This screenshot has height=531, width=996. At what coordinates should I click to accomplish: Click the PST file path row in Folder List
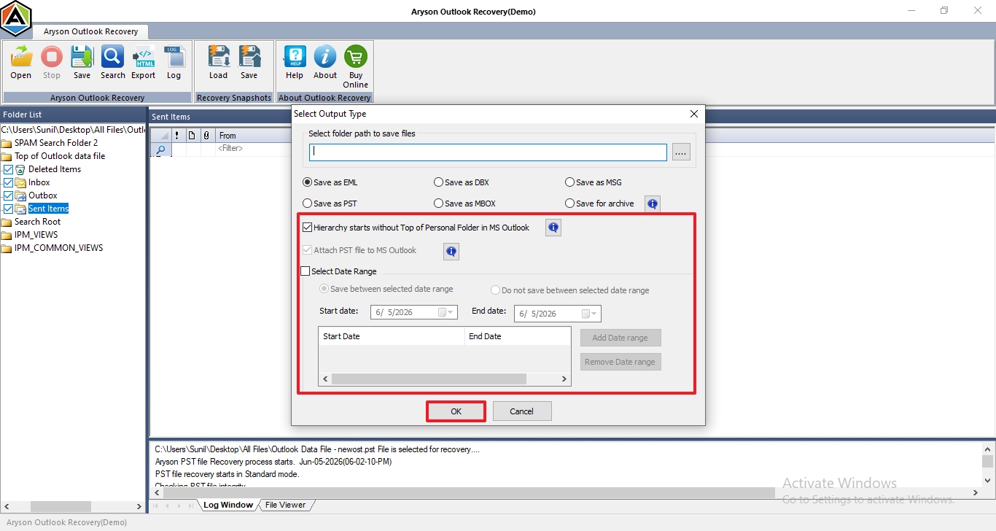73,130
